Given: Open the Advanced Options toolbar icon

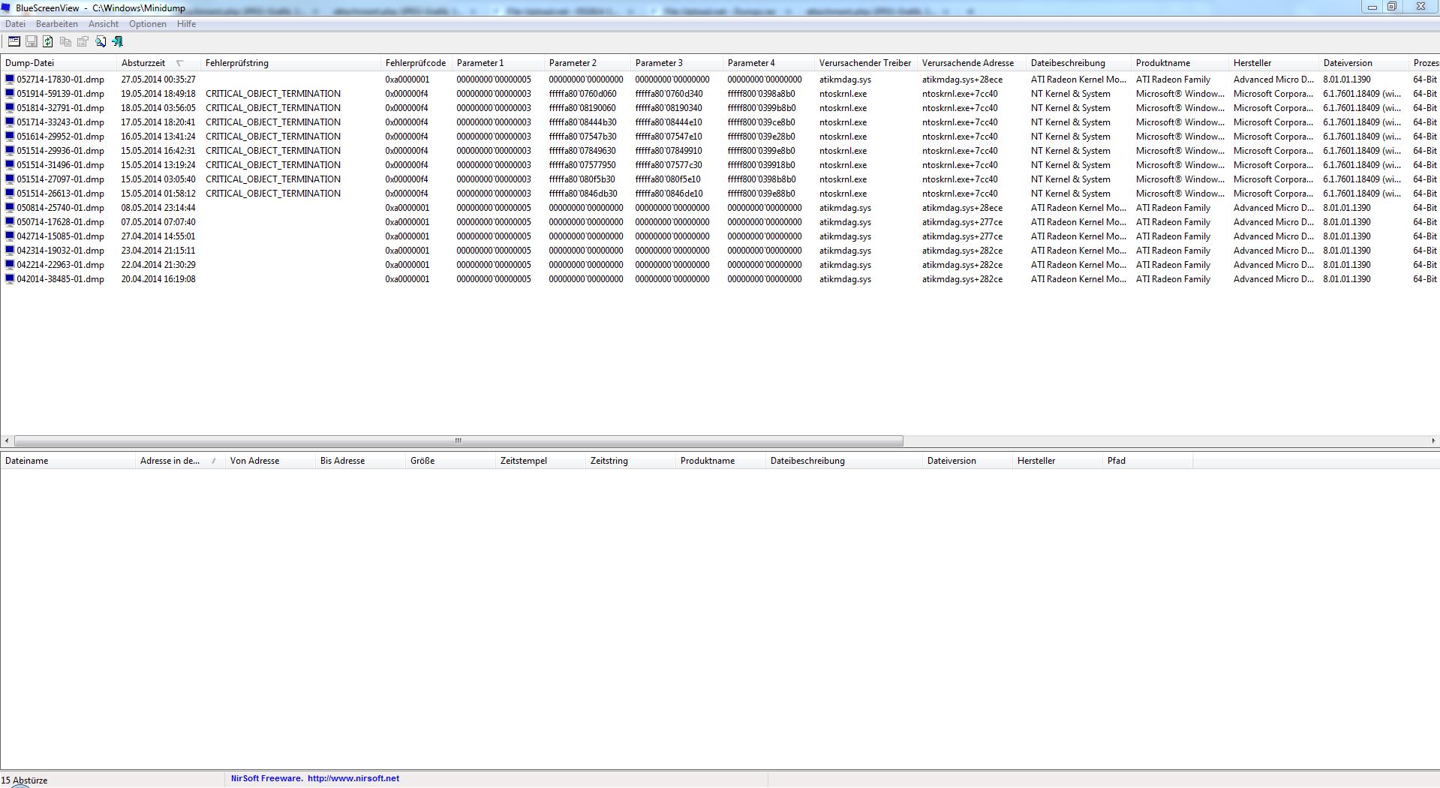Looking at the screenshot, I should tap(14, 41).
